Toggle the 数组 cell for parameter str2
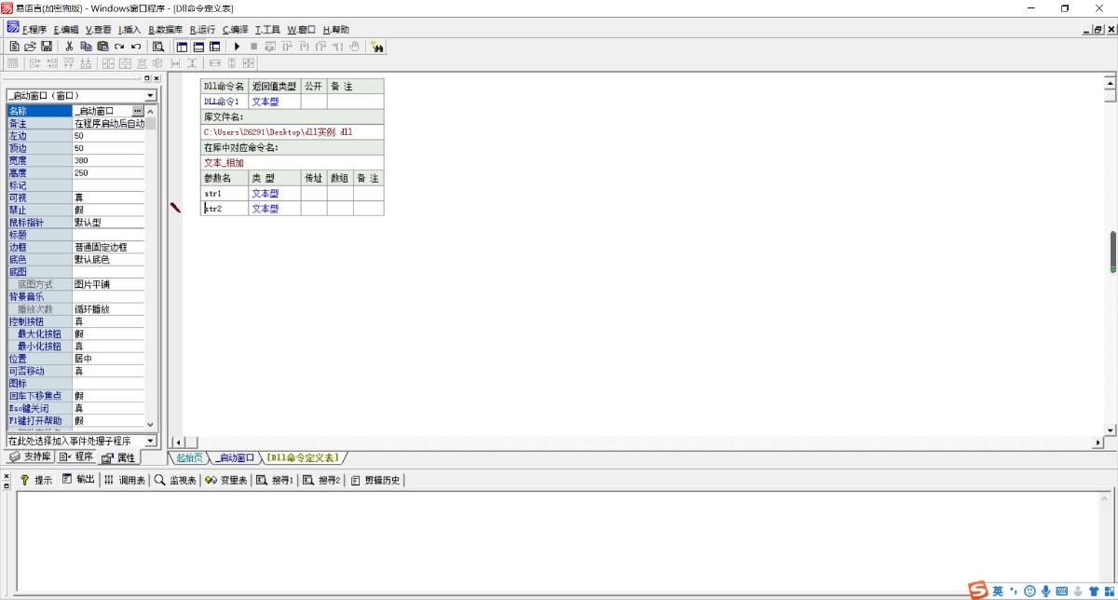This screenshot has width=1118, height=600. pos(340,209)
